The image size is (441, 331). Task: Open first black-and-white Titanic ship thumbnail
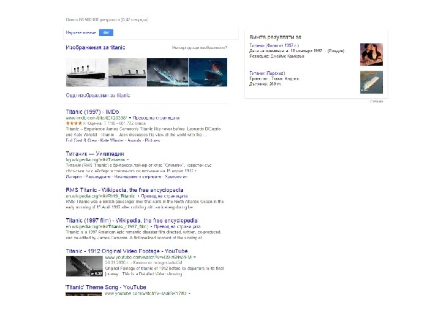[x=87, y=72]
